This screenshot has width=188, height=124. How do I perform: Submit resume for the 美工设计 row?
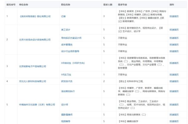point(174,30)
